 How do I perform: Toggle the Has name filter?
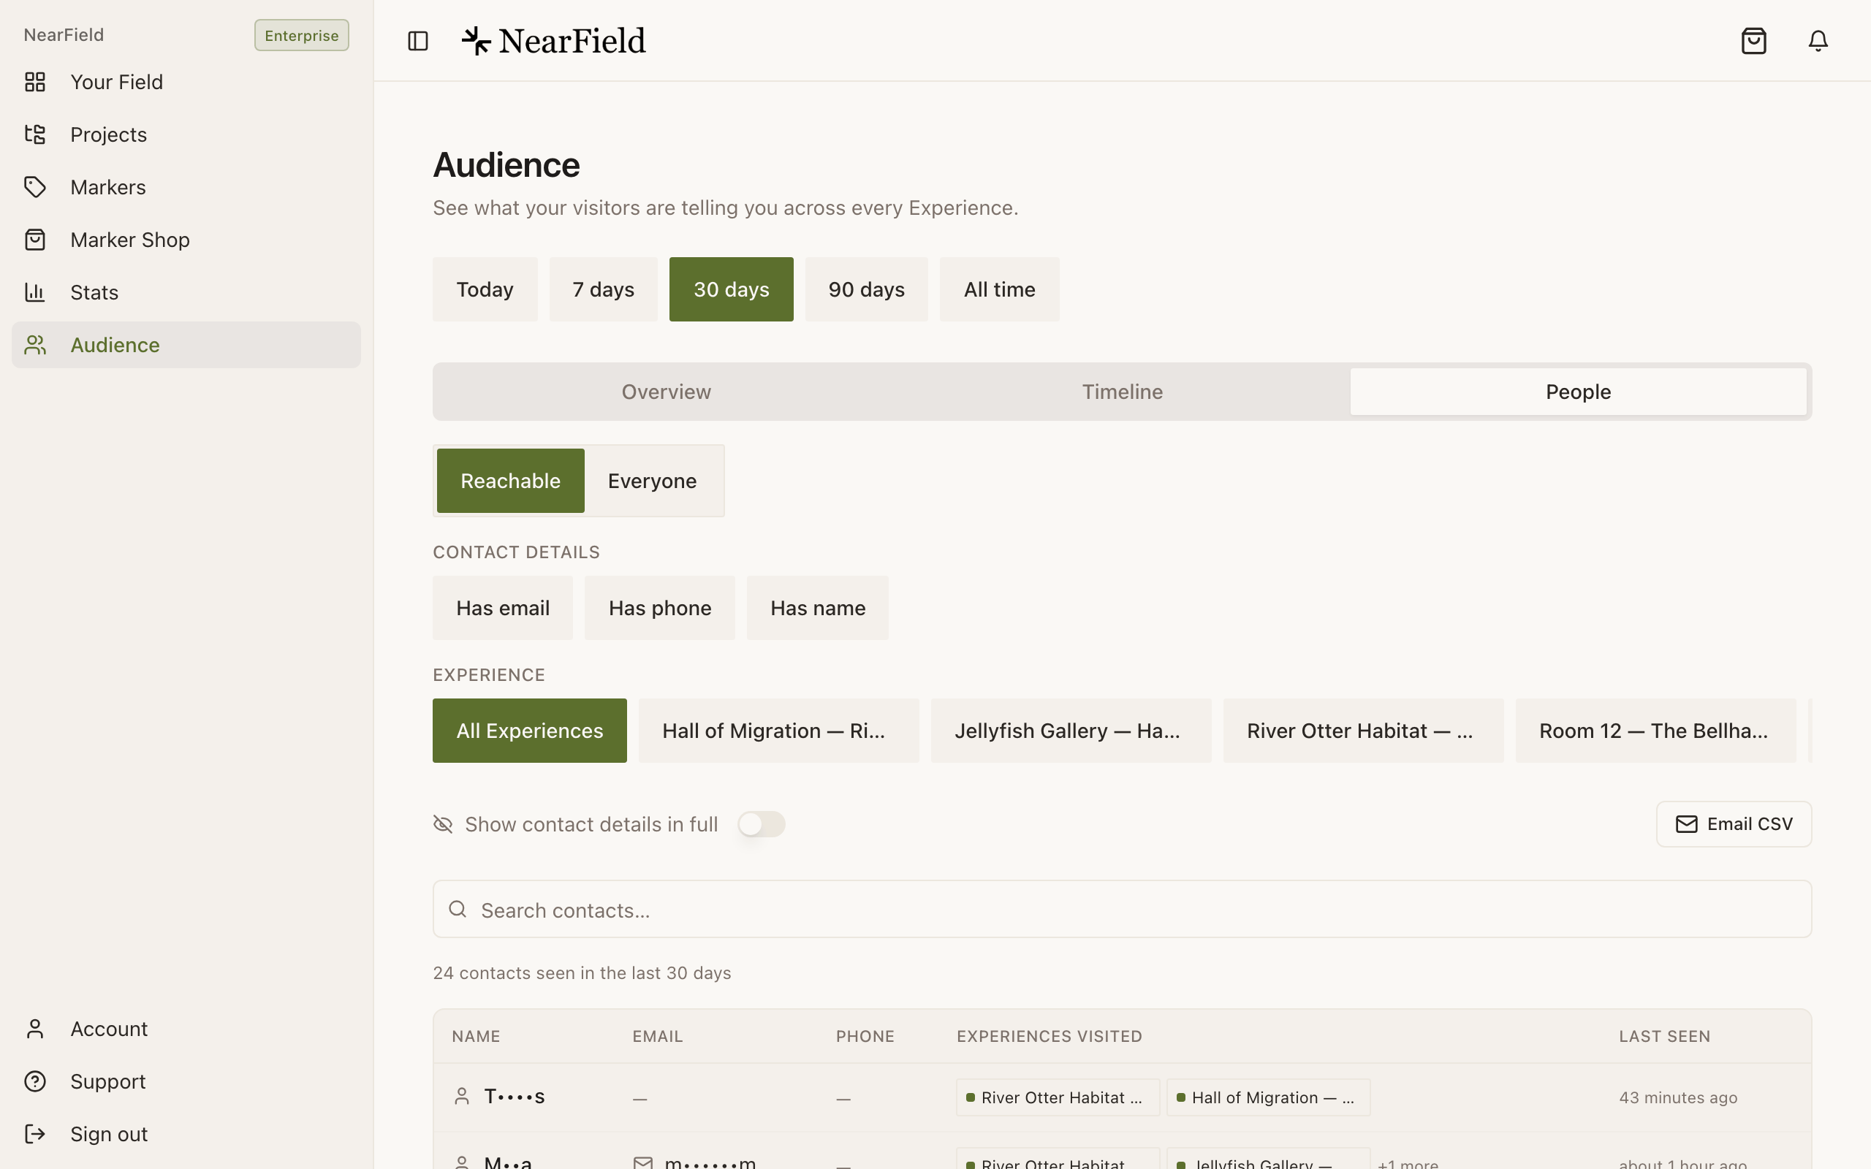tap(818, 608)
